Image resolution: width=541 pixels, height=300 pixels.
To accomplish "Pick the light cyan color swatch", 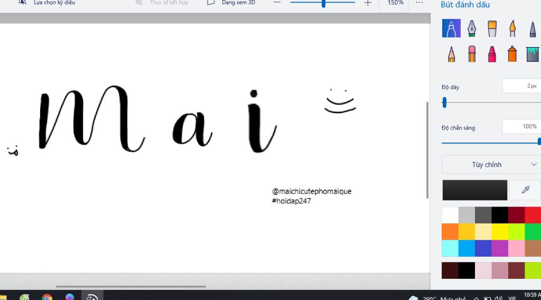I will point(450,248).
